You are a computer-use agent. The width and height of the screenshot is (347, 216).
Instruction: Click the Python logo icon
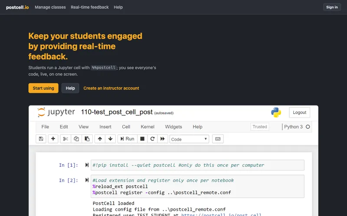[276, 112]
